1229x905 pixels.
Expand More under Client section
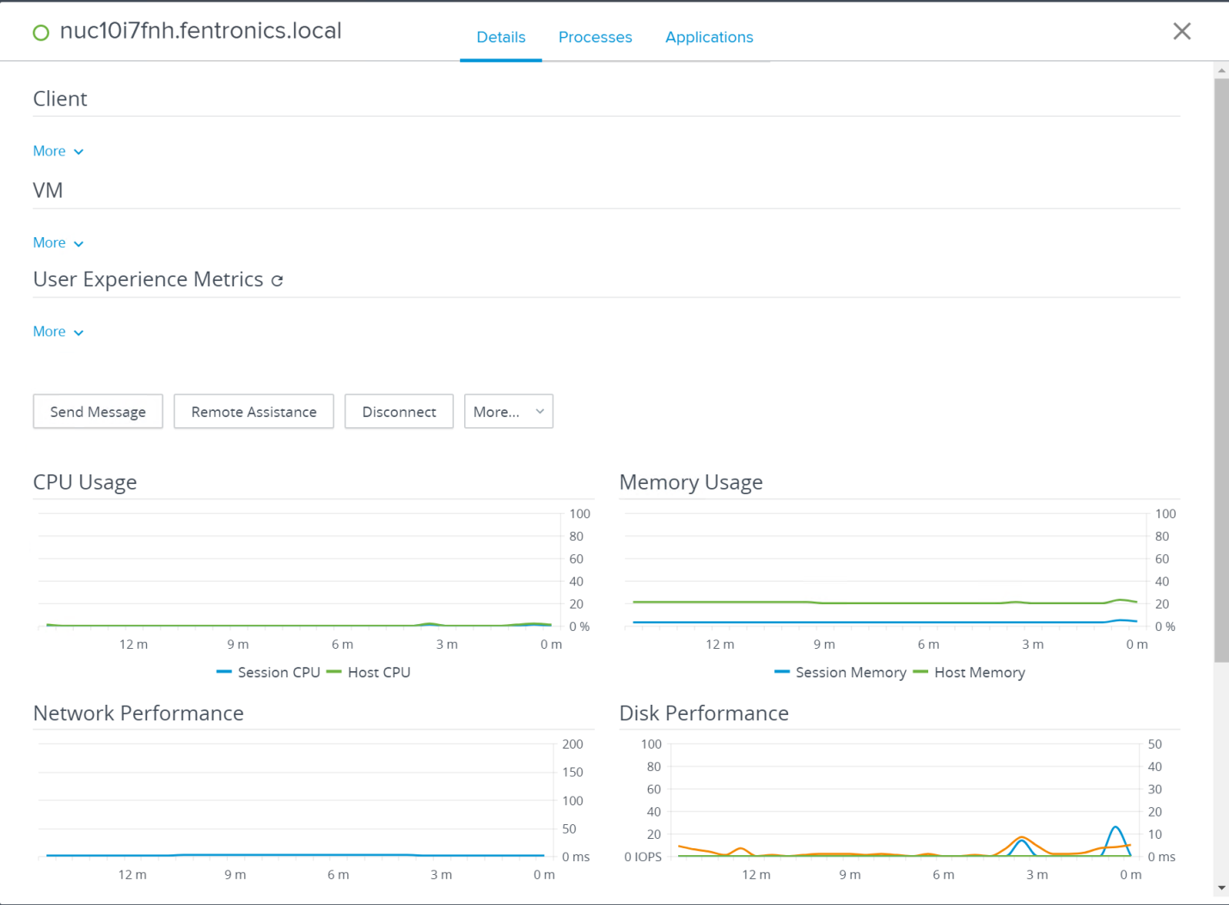[x=58, y=151]
